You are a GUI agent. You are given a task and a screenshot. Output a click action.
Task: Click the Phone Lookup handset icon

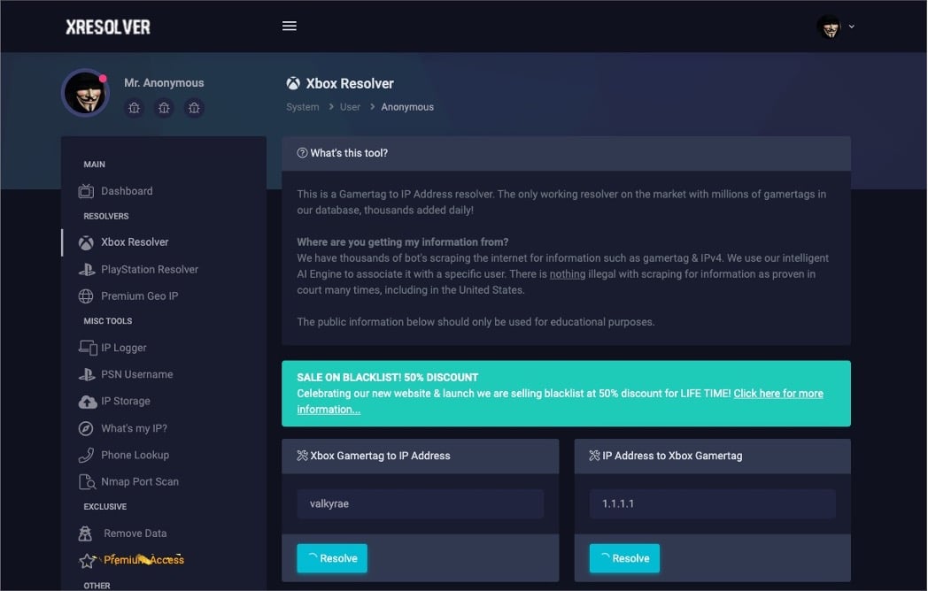click(86, 455)
